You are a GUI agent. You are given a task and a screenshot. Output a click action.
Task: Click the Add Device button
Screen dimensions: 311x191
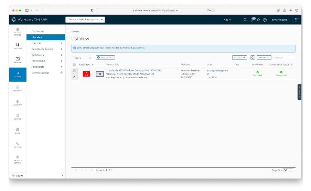tap(105, 58)
